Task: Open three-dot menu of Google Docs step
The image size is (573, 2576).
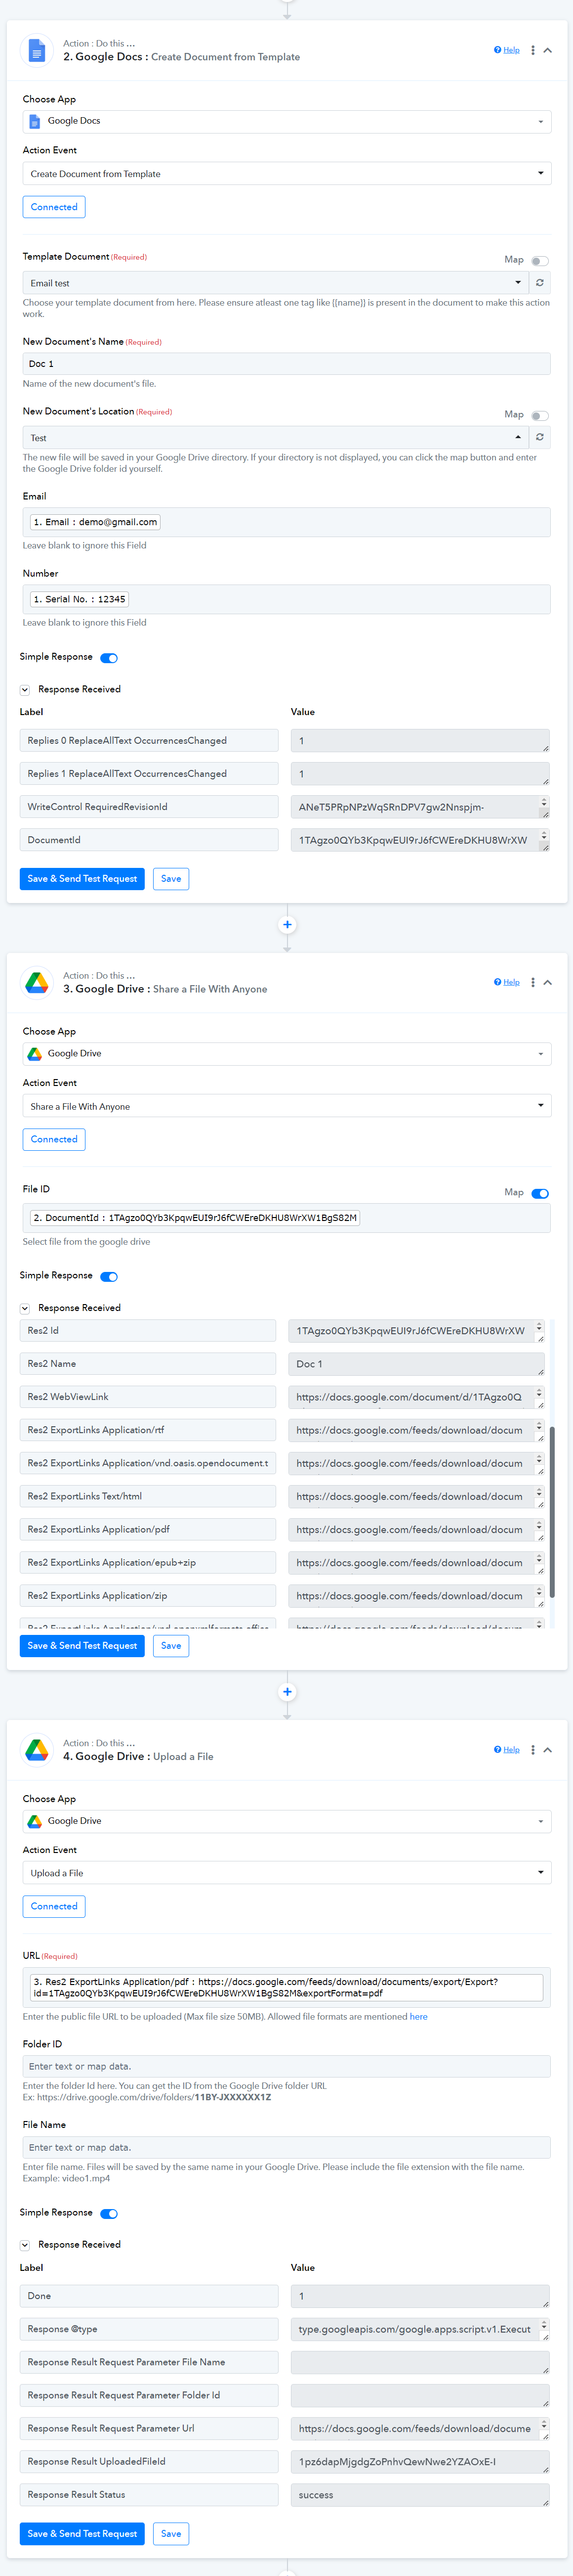Action: click(x=533, y=50)
